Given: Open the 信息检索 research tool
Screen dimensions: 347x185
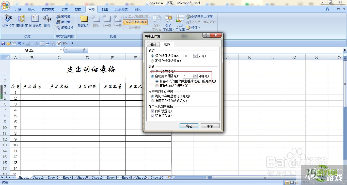Looking at the screenshot, I should [22, 21].
